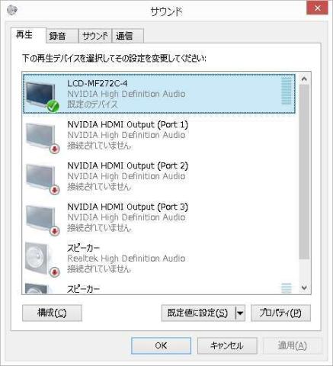The width and height of the screenshot is (333, 366).
Task: Click the vertical scrollbar thumb in the device list
Action: click(304, 172)
